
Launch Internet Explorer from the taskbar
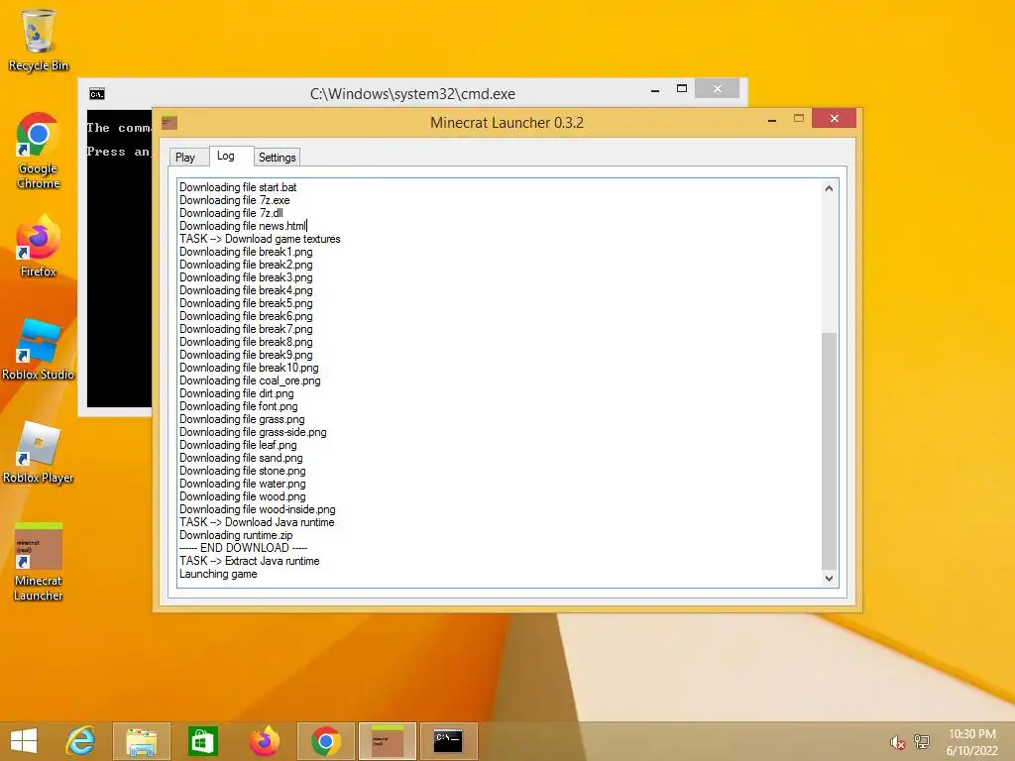coord(81,741)
